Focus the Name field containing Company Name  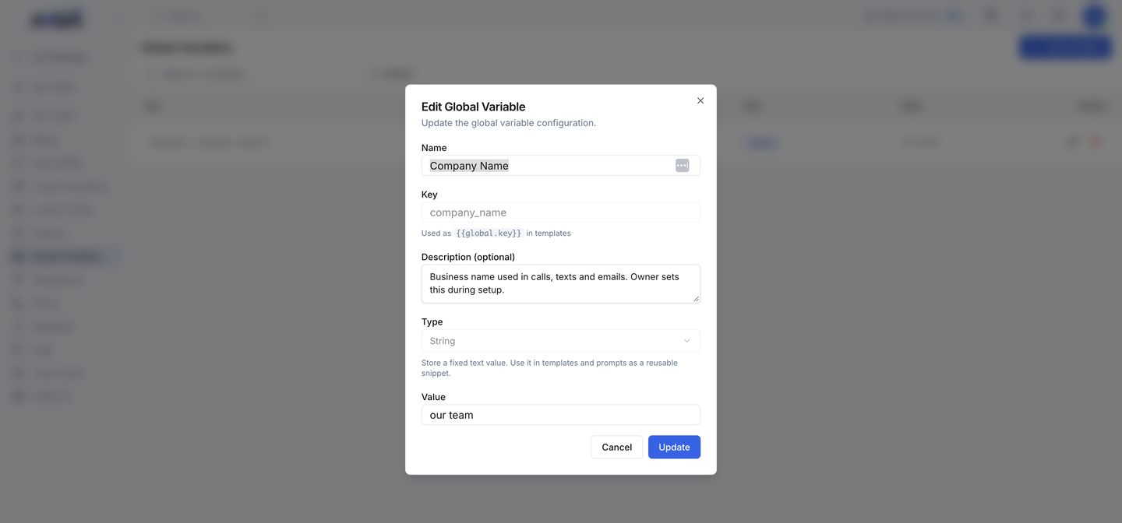pos(560,166)
